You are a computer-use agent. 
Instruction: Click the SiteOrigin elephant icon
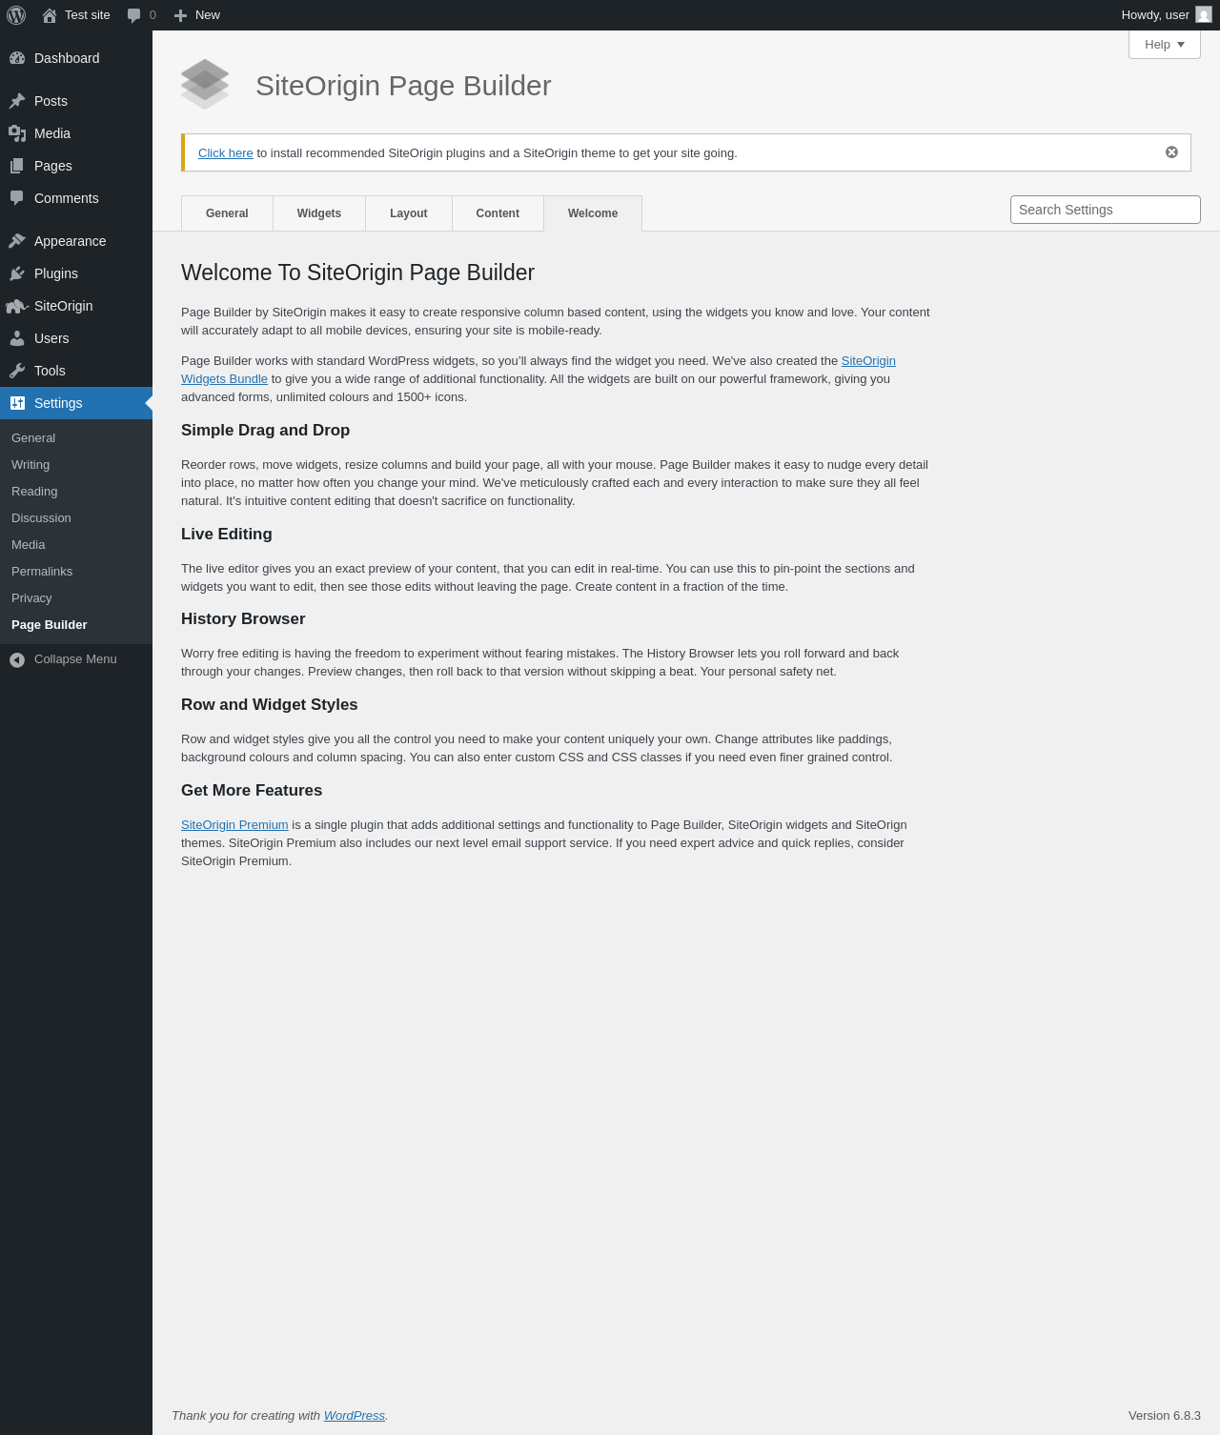click(x=17, y=306)
